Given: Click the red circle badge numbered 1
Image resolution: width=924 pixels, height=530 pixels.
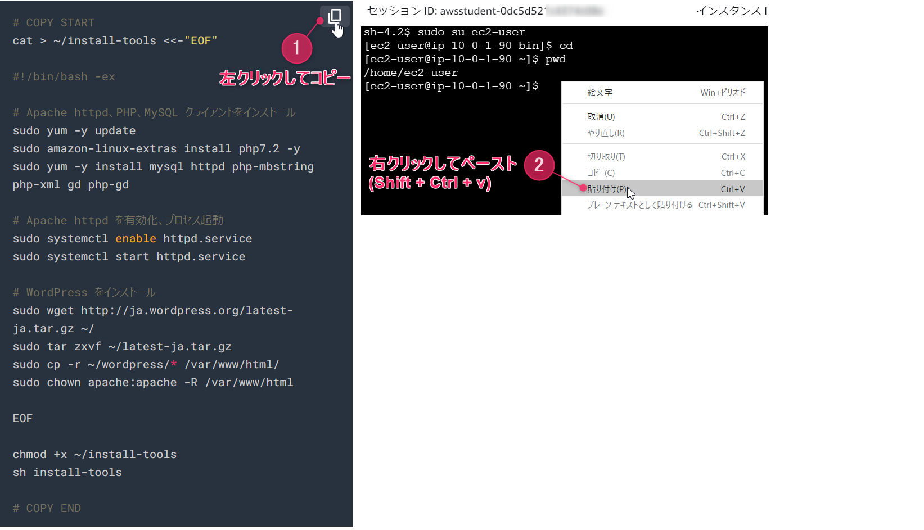Looking at the screenshot, I should 296,48.
